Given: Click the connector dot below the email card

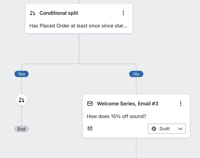Looking at the screenshot, I should [136, 148].
